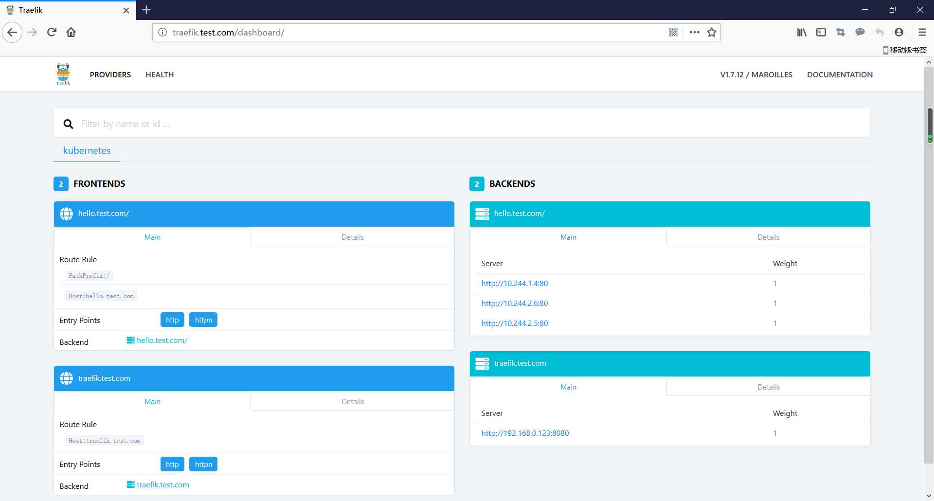Viewport: 934px width, 501px height.
Task: Open the DOCUMENTATION link
Action: click(x=840, y=75)
